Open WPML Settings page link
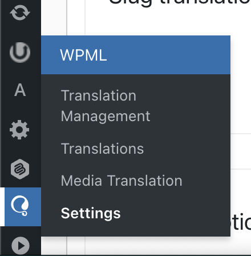Screen dimensions: 251x256 point(91,214)
